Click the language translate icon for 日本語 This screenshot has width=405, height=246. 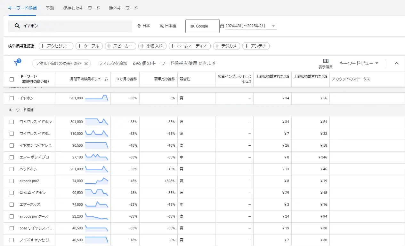point(162,26)
